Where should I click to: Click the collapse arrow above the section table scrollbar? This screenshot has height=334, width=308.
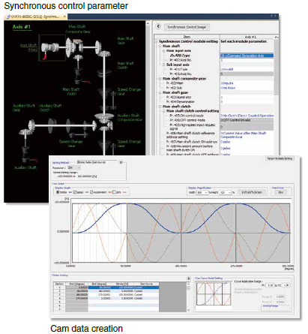[189, 278]
